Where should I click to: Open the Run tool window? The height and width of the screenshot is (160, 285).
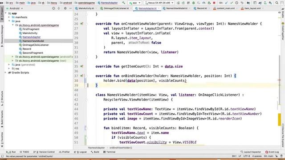coord(11,152)
